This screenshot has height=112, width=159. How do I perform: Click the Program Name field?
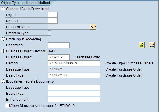pos(69,27)
